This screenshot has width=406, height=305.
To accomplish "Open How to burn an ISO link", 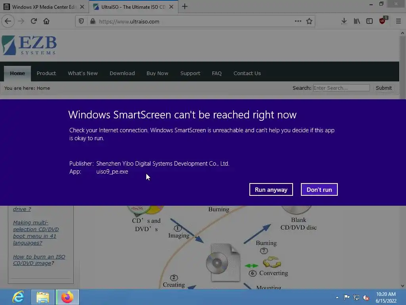I will (39, 260).
